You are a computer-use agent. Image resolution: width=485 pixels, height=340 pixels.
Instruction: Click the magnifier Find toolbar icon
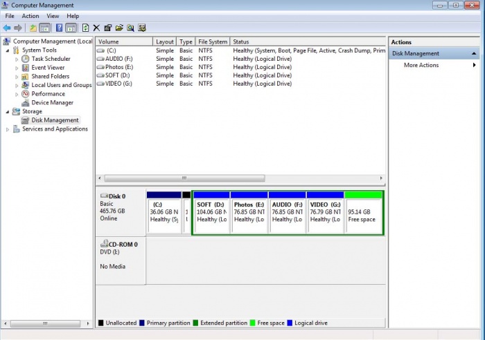[130, 28]
